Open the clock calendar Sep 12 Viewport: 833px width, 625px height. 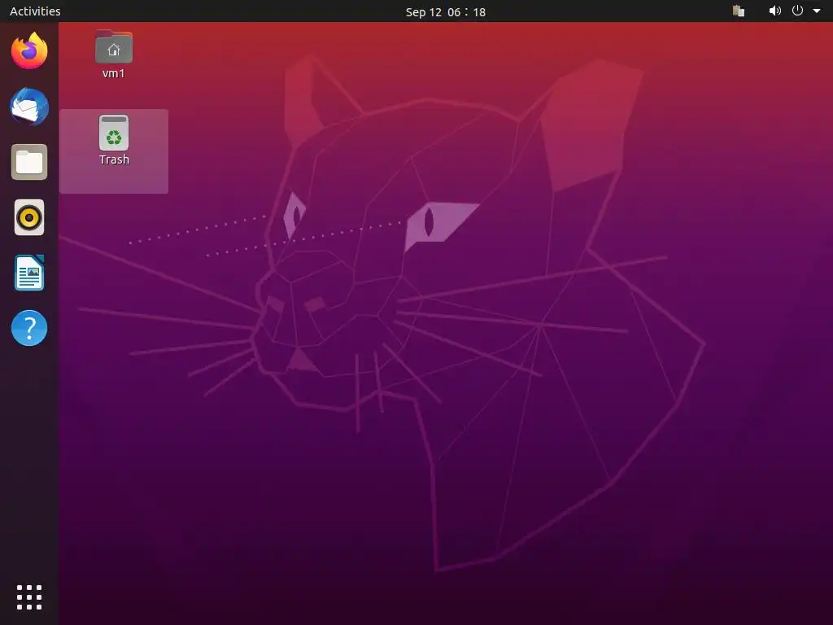(x=445, y=11)
